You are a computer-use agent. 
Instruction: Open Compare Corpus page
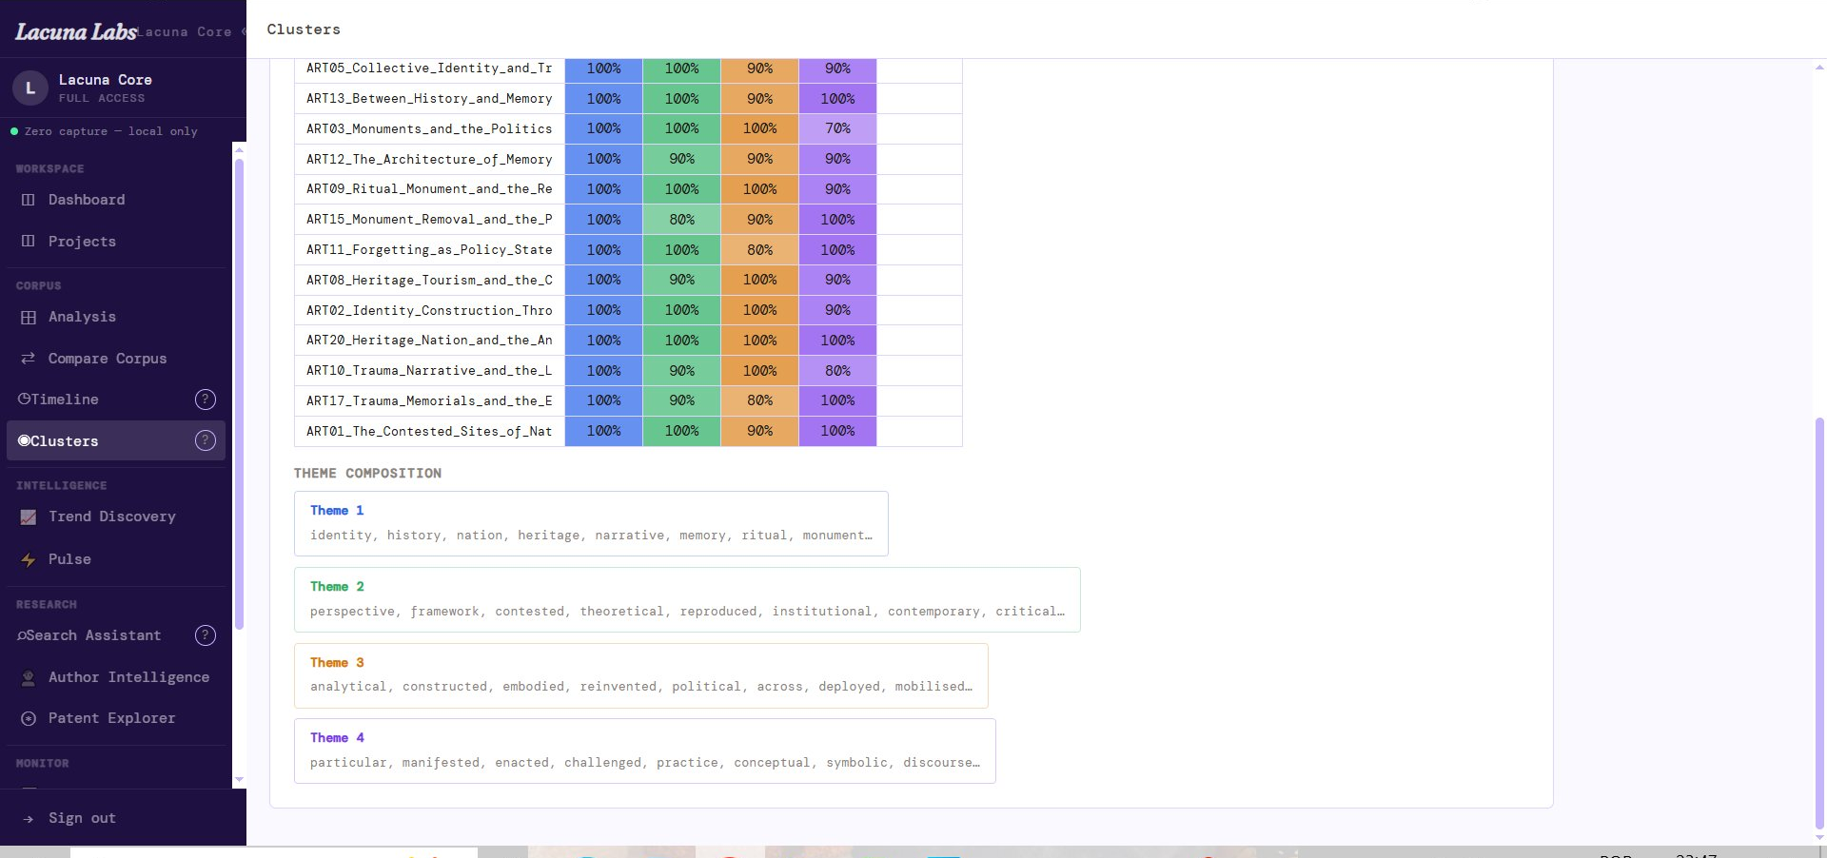tap(116, 359)
